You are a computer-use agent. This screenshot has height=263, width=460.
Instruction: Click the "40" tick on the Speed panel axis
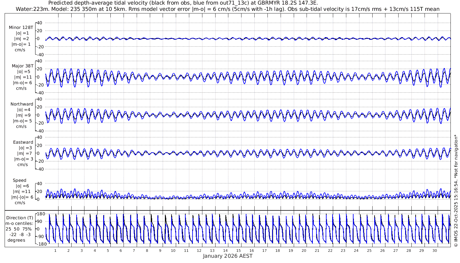[40, 183]
